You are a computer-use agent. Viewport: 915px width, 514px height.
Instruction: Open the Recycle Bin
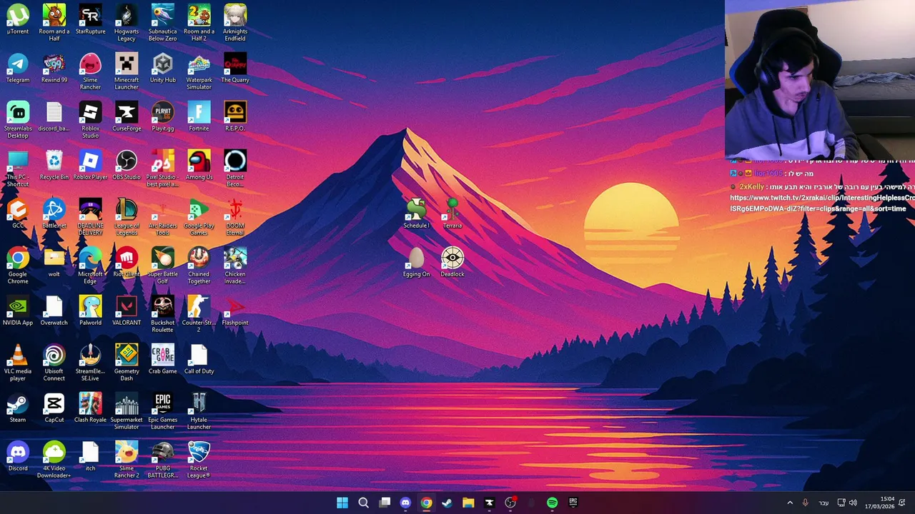(x=54, y=166)
